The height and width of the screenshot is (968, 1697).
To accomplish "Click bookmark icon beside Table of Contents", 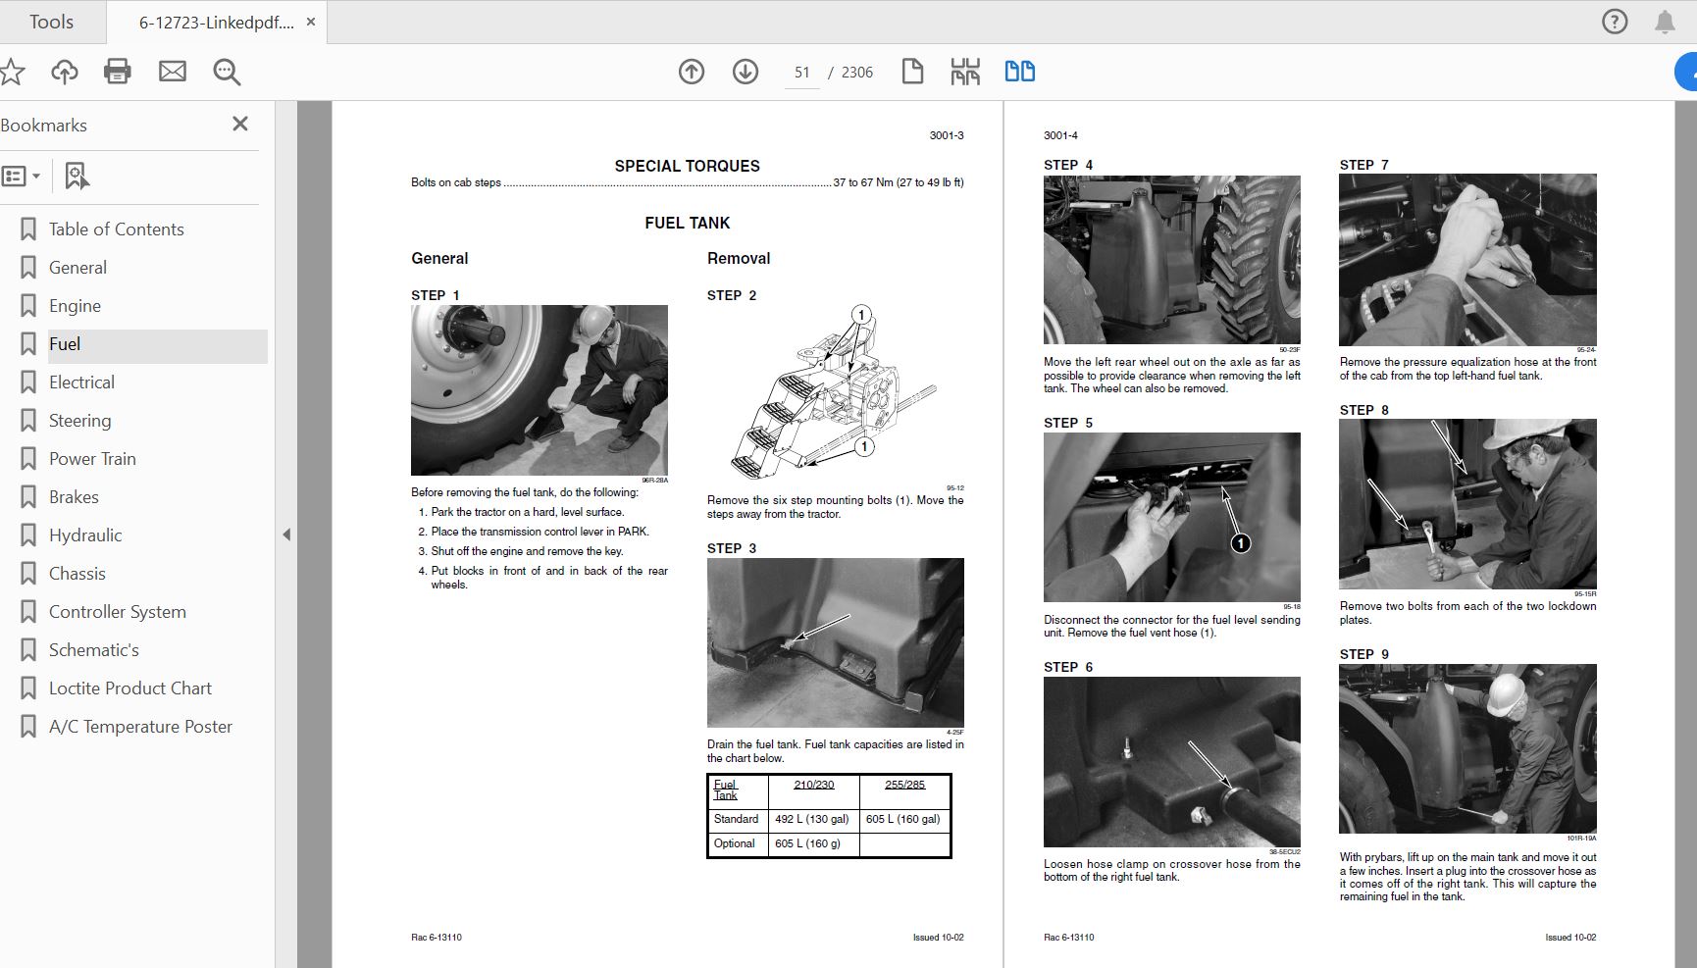I will click(28, 229).
